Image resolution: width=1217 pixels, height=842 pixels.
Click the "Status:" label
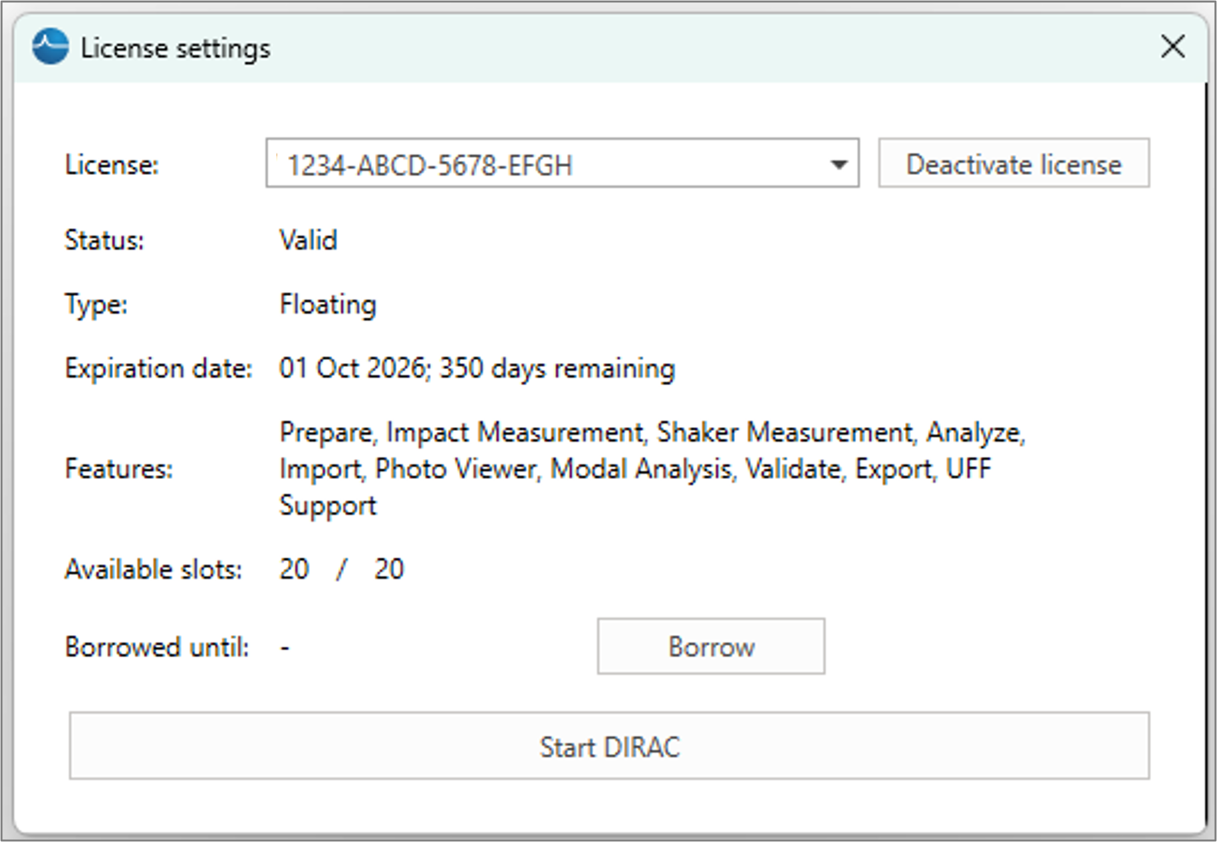104,240
